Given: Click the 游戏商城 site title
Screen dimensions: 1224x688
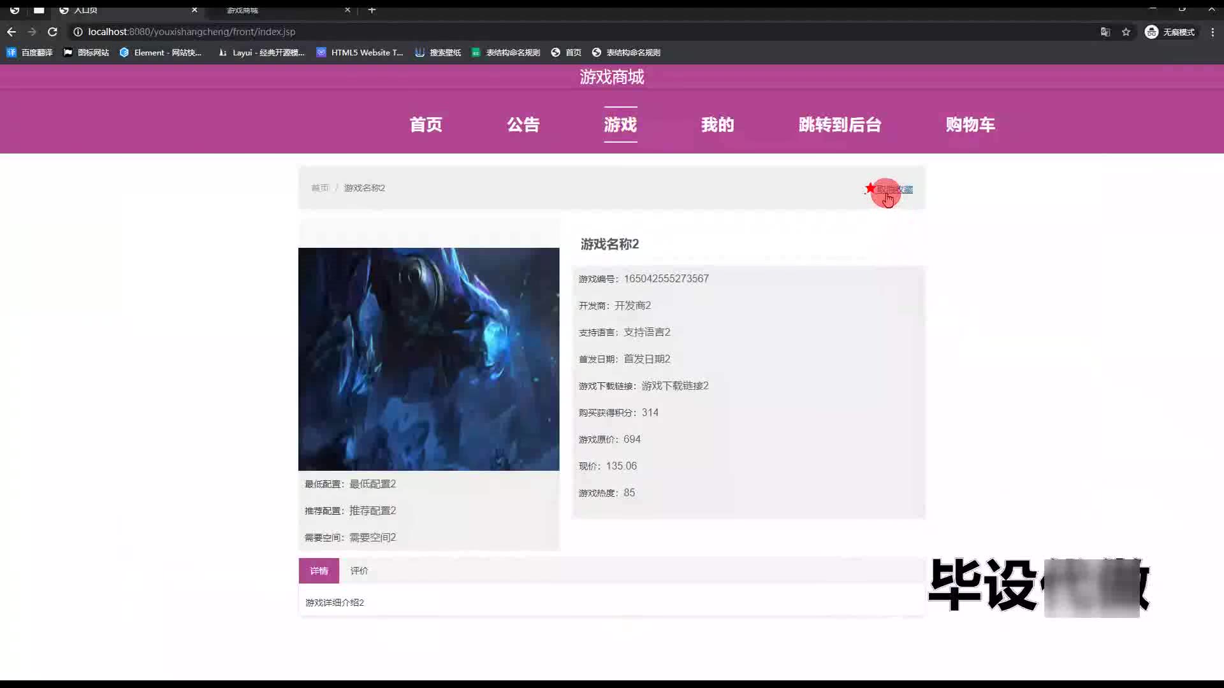Looking at the screenshot, I should [x=612, y=77].
